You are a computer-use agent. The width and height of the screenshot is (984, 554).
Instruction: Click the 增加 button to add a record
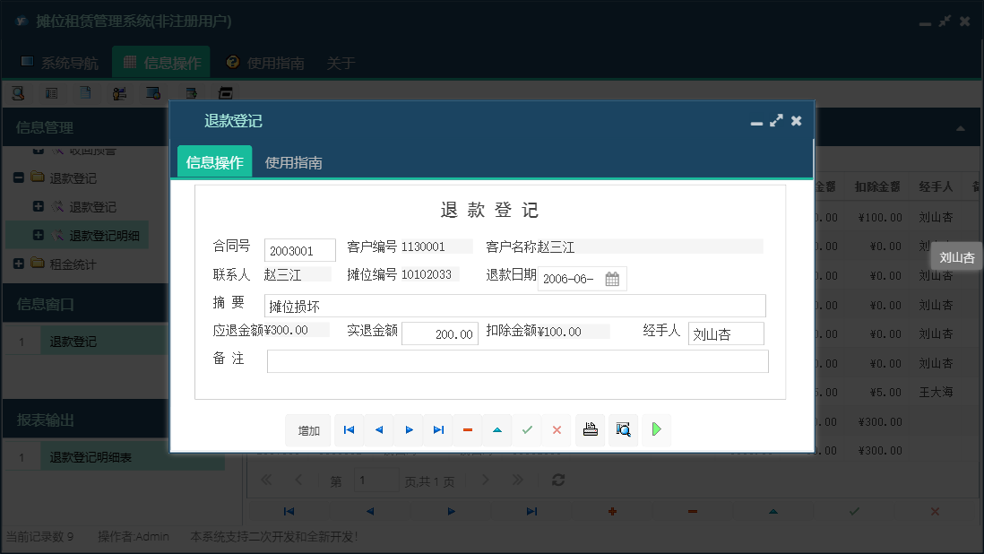point(308,429)
